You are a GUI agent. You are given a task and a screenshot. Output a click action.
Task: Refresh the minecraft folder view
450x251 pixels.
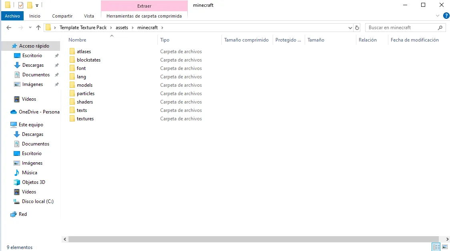tap(358, 28)
